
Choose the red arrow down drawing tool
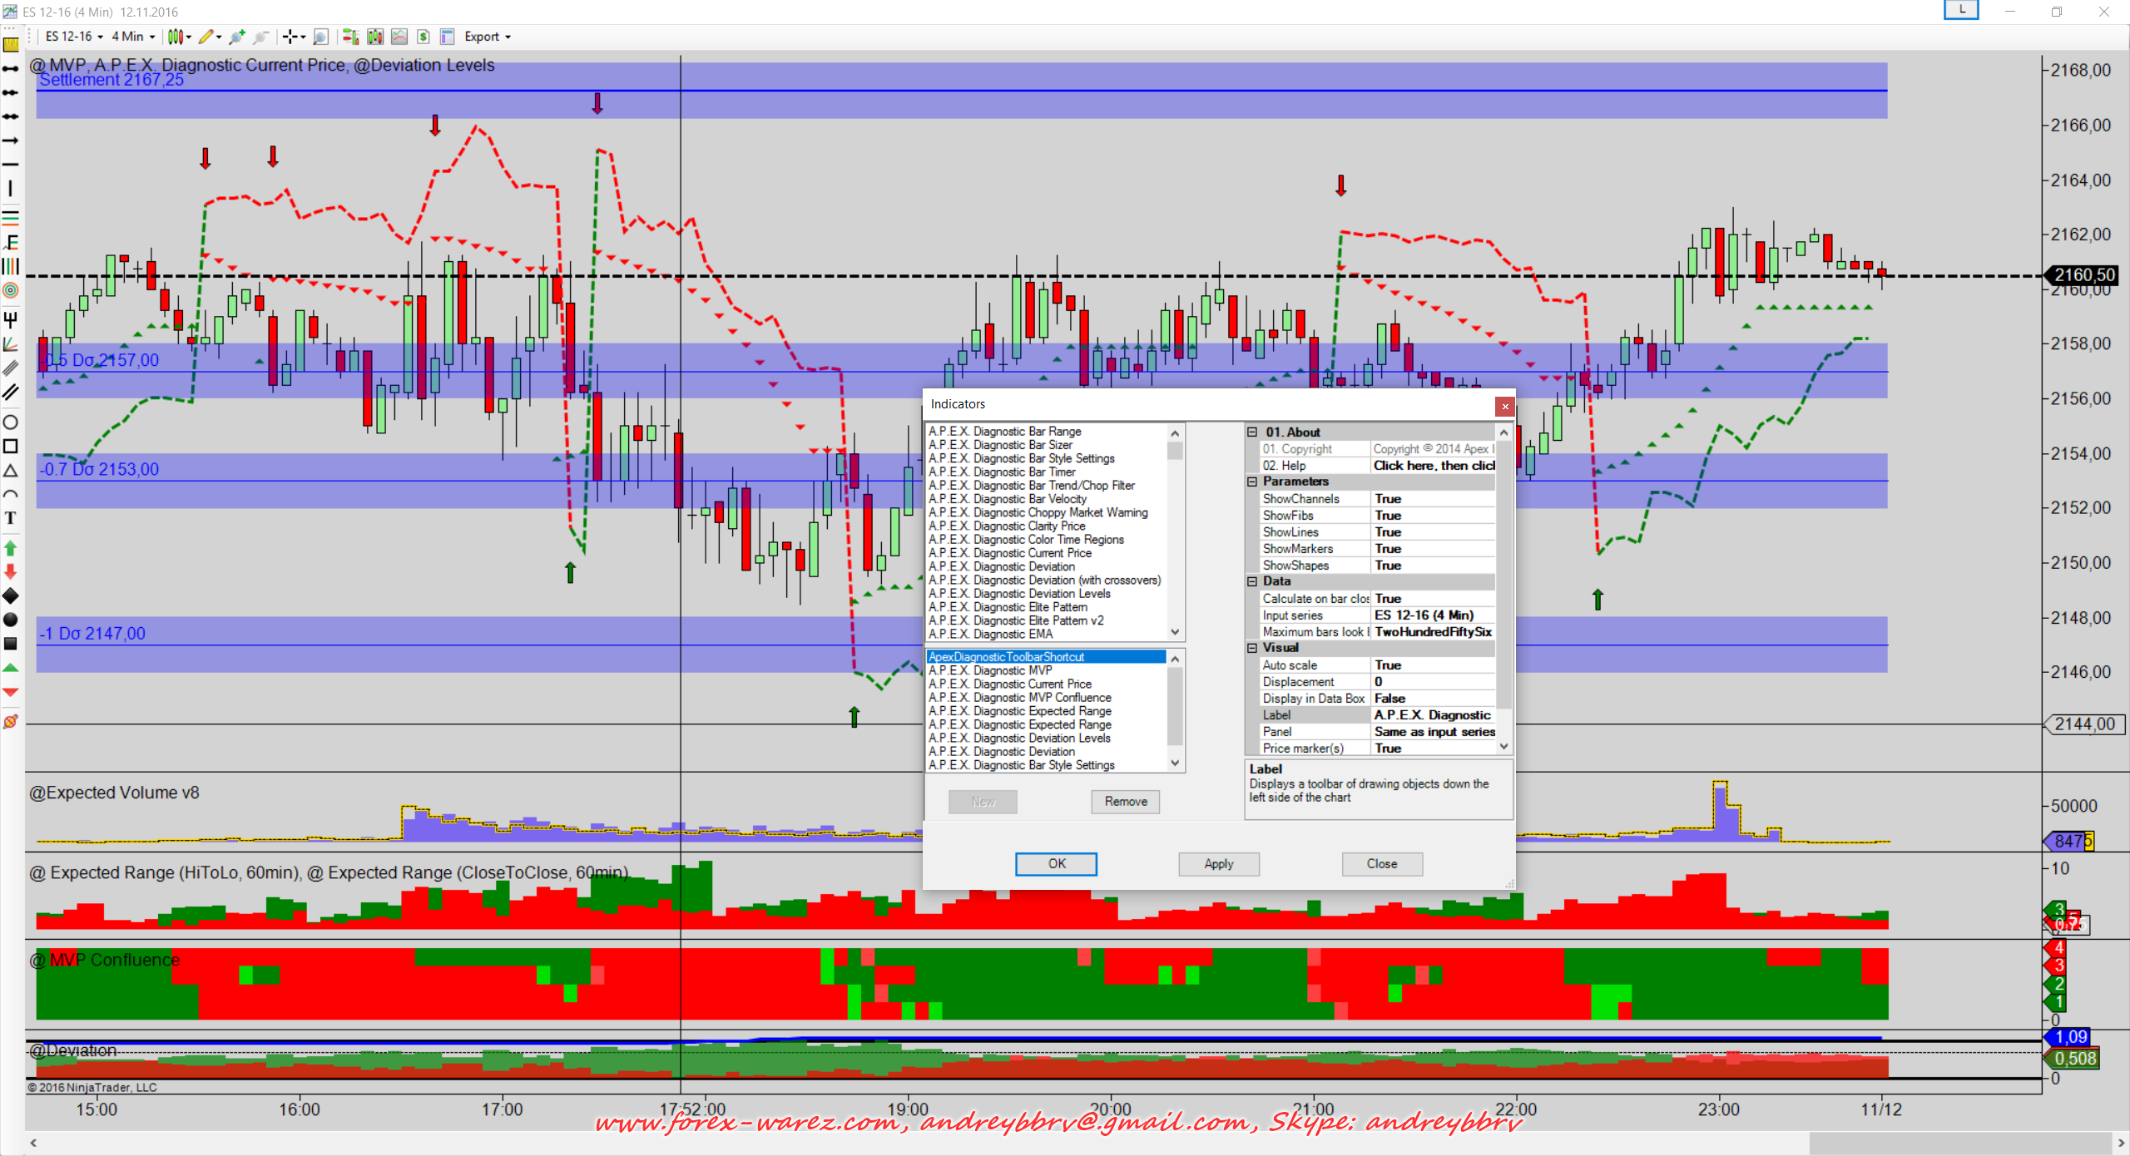coord(11,571)
